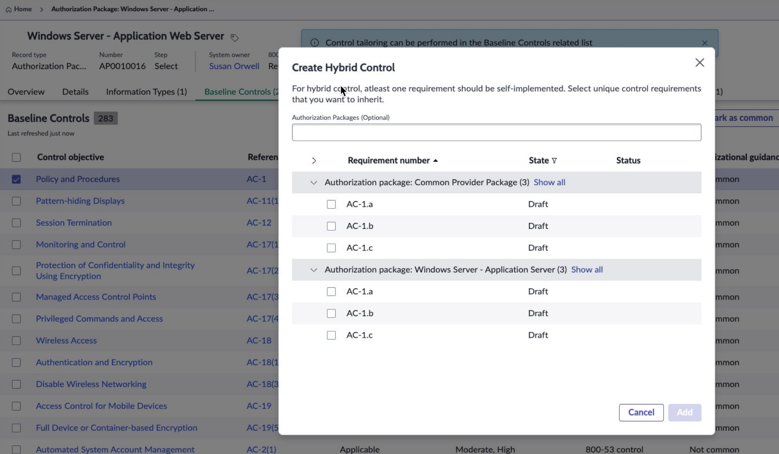Click the tag icon beside the title
The height and width of the screenshot is (454, 779).
[x=234, y=38]
